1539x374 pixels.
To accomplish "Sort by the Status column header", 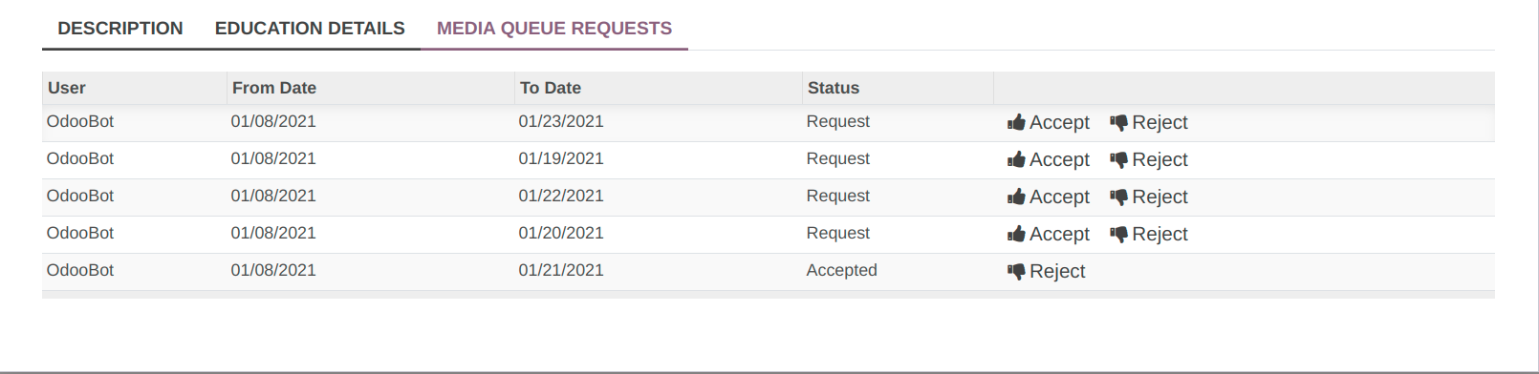I will (898, 88).
